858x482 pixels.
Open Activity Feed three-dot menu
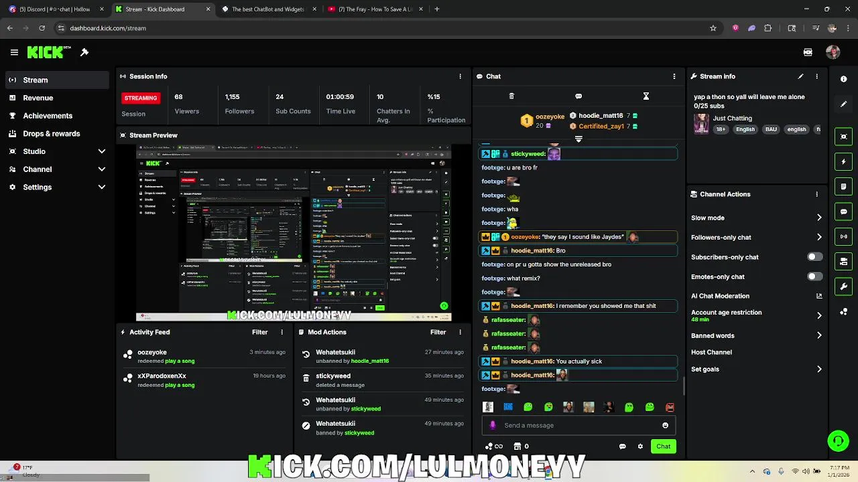click(282, 332)
